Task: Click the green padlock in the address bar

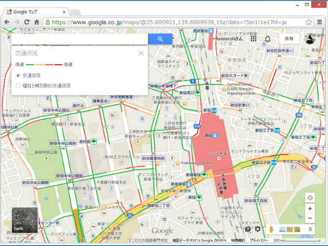Action: tap(48, 22)
